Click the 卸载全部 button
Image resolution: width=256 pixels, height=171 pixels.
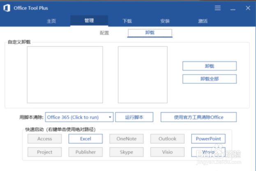(x=210, y=79)
